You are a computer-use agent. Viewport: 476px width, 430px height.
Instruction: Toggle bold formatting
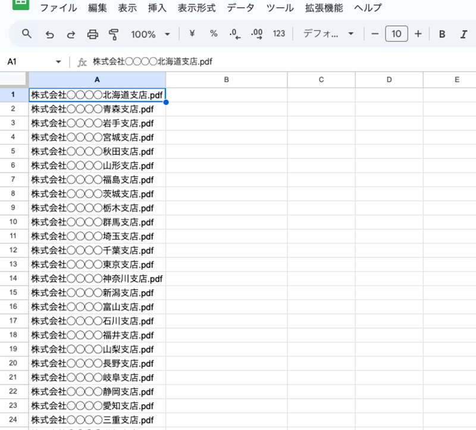click(442, 34)
